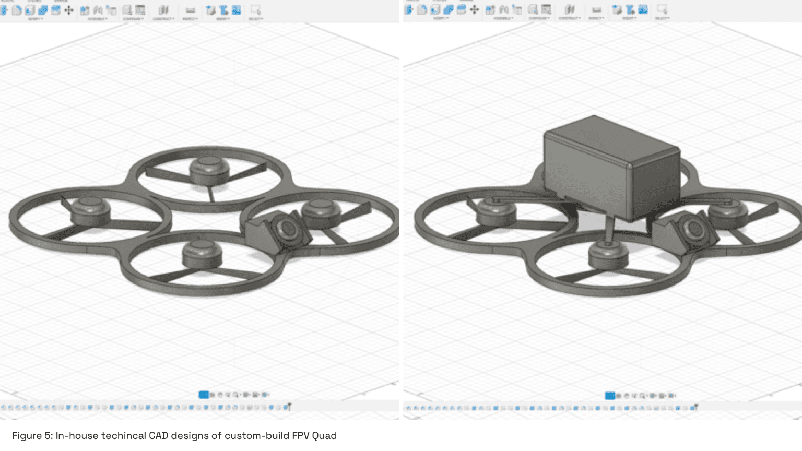
Task: Select the battery box body in right viewport
Action: [590, 167]
